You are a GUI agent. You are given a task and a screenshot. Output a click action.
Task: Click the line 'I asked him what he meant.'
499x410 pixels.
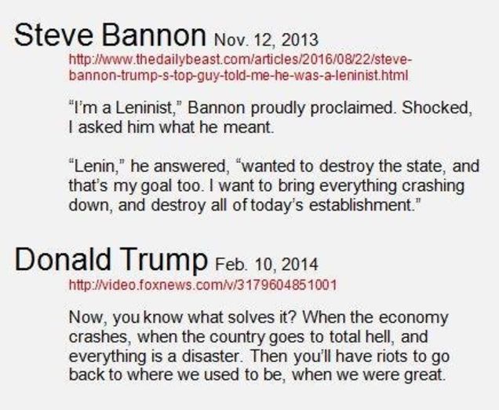171,127
